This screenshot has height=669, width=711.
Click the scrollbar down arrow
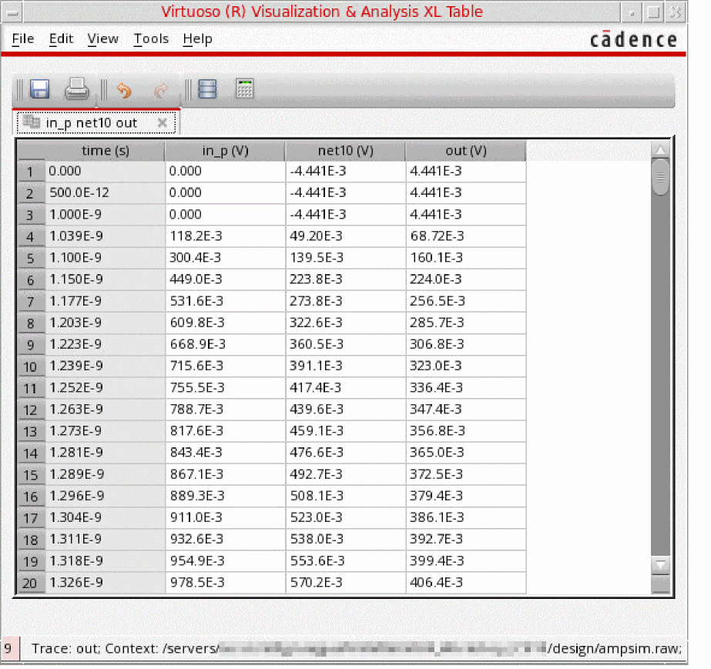pyautogui.click(x=660, y=565)
